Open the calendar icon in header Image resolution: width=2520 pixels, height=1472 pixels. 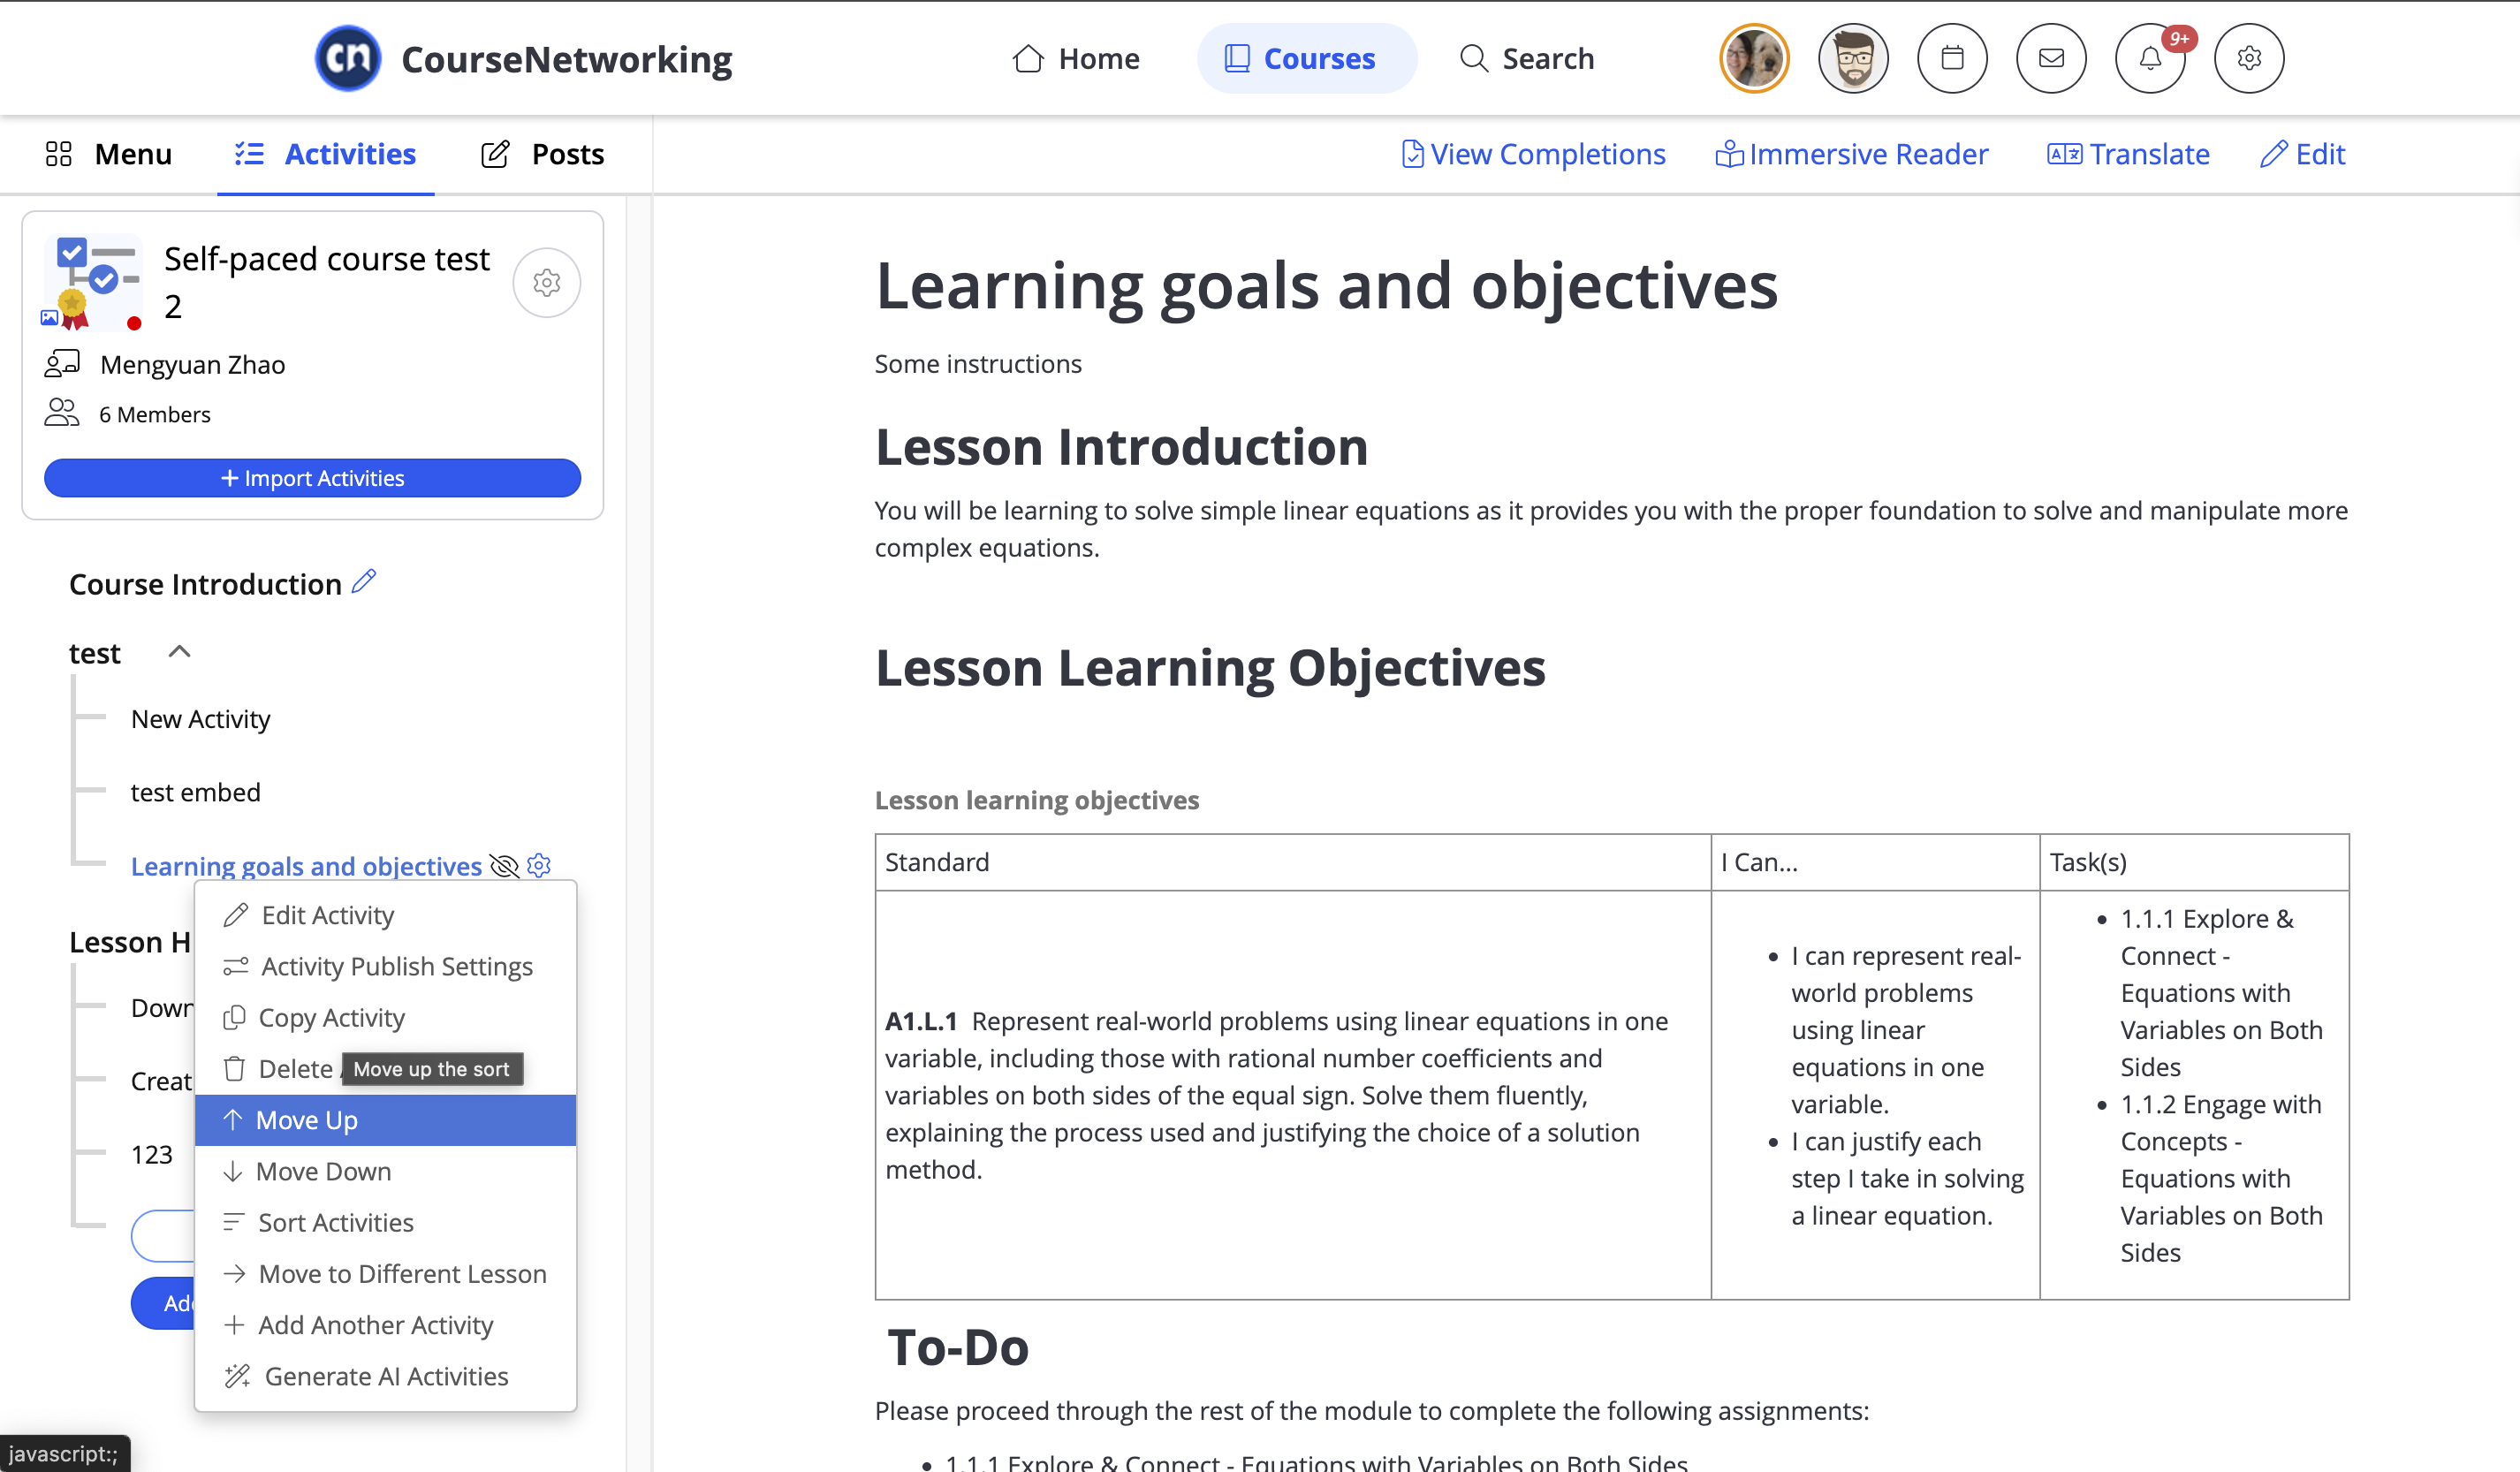[x=1951, y=58]
